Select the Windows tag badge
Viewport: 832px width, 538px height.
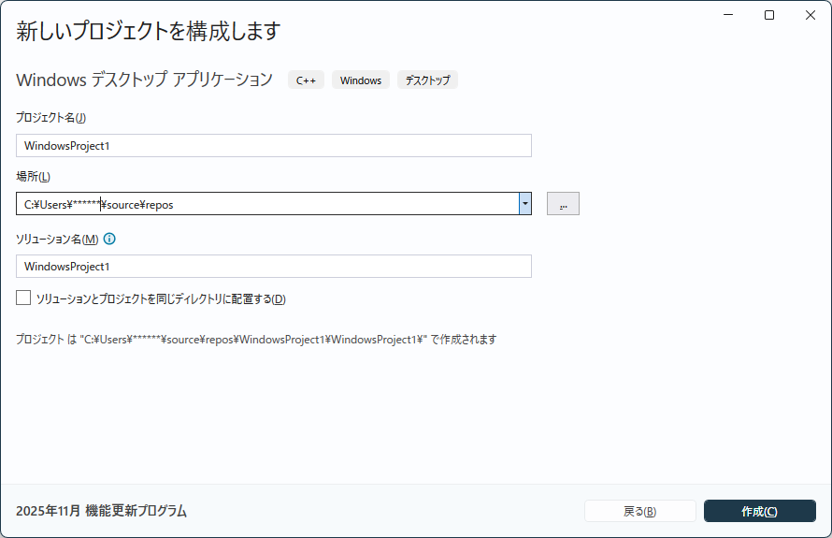[x=360, y=80]
